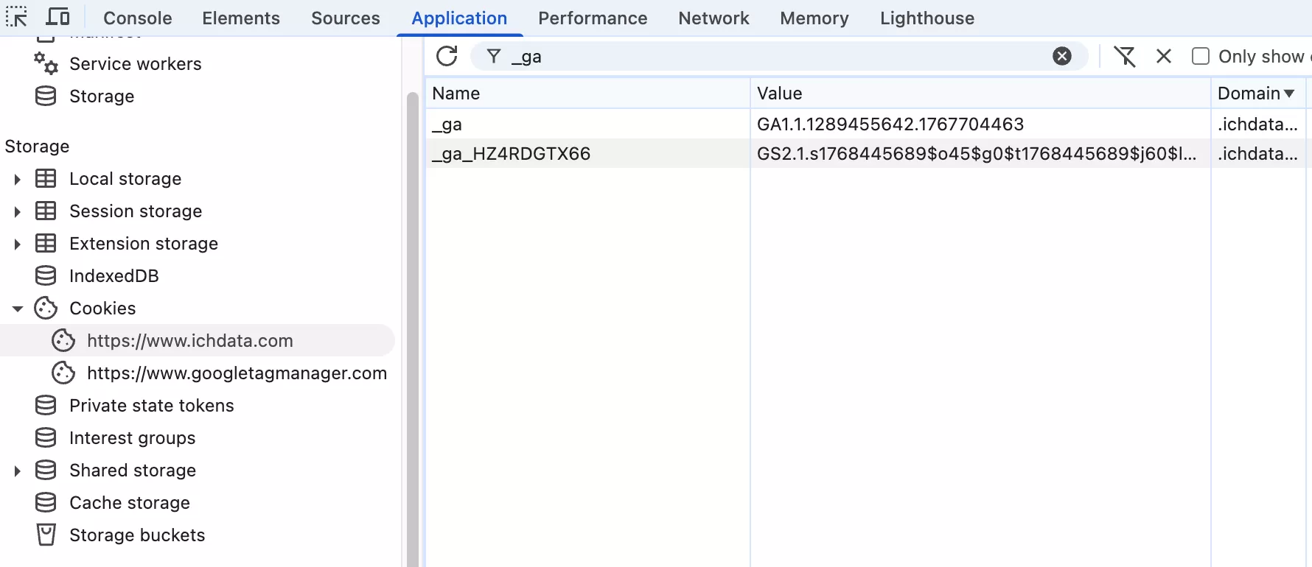Refresh the cookies list

pyautogui.click(x=447, y=57)
